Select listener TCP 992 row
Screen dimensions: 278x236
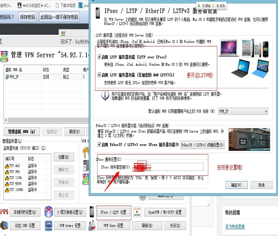pos(27,172)
